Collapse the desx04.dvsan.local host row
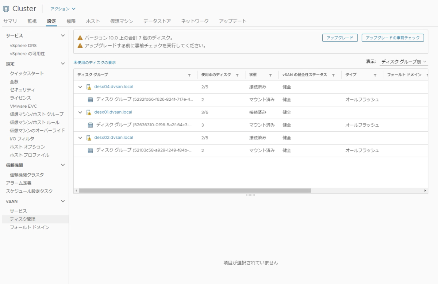This screenshot has width=438, height=284. point(80,87)
